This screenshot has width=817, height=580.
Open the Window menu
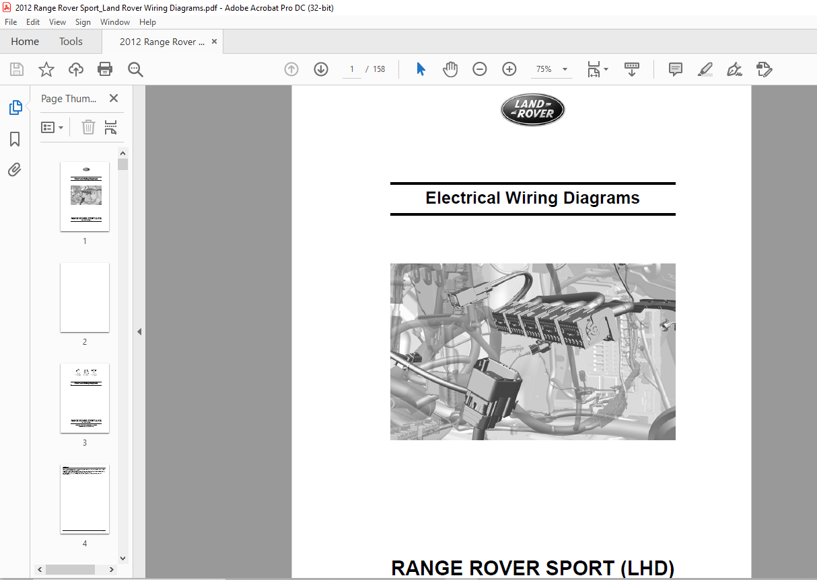pos(115,22)
